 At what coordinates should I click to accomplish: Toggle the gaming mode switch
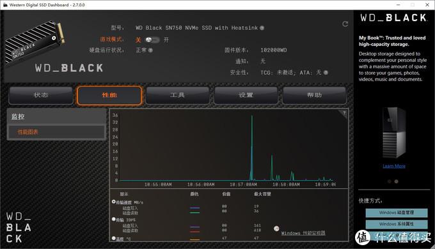[152, 40]
